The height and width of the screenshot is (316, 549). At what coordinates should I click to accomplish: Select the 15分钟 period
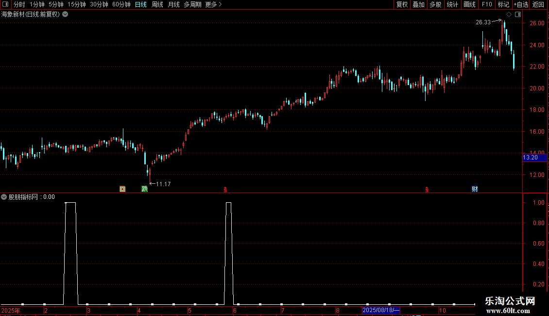pyautogui.click(x=77, y=4)
